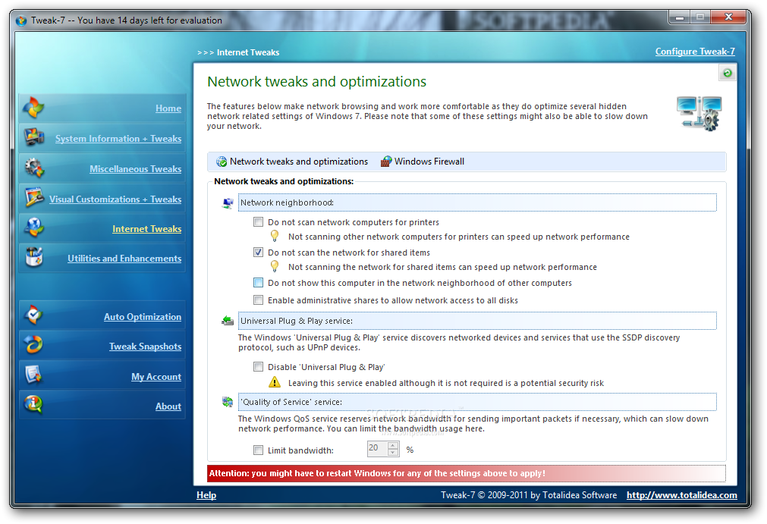Click the Utilities and Enhancements icon
Viewport: 767px width, 524px height.
[34, 257]
